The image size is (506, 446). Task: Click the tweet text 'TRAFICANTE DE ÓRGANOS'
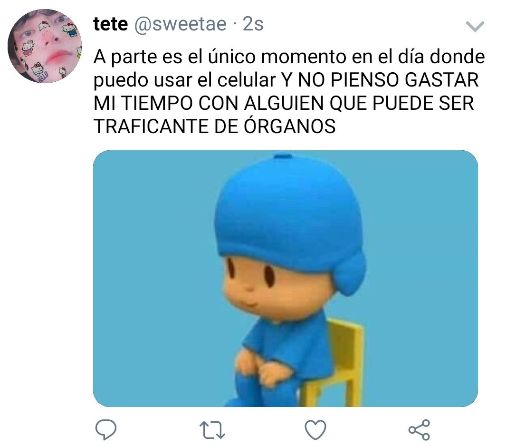215,126
